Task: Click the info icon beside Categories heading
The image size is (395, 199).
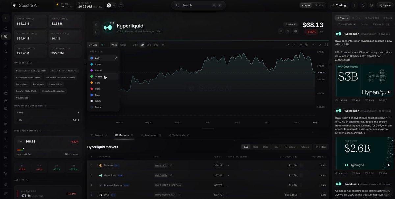Action: [x=31, y=63]
